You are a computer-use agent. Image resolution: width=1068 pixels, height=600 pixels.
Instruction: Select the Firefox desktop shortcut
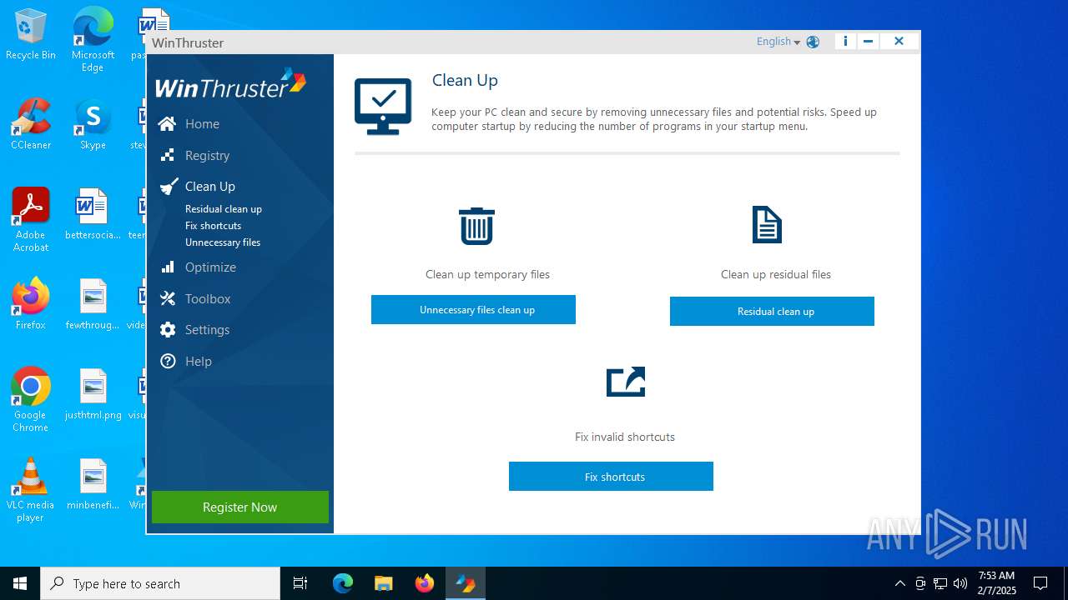click(x=31, y=304)
